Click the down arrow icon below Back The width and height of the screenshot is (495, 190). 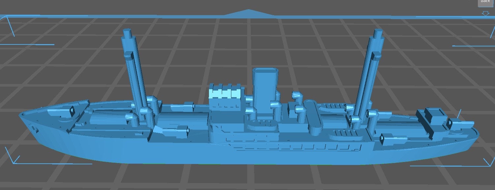pyautogui.click(x=485, y=13)
